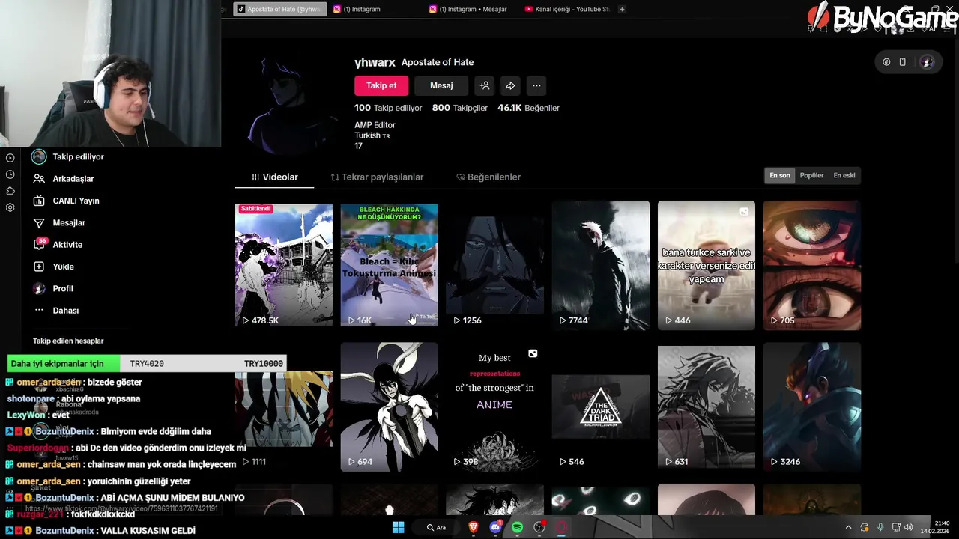
Task: Click the taskbar Ara search box
Action: click(x=436, y=527)
